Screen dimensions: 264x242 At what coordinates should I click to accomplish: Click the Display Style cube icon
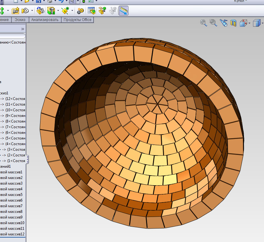[x=256, y=23]
